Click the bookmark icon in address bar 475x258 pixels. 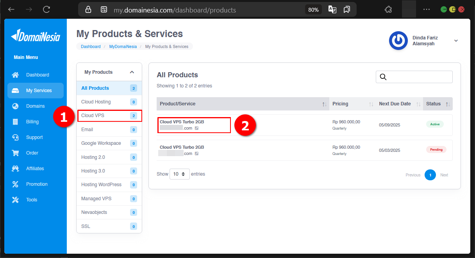point(347,10)
